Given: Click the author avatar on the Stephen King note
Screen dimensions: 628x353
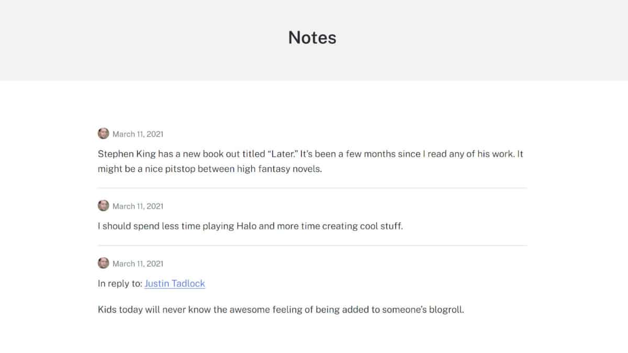Looking at the screenshot, I should pos(103,133).
